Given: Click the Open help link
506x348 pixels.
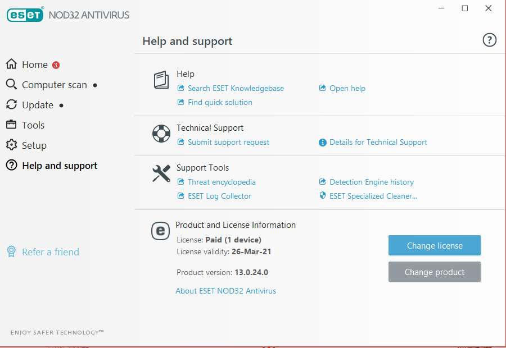Looking at the screenshot, I should pyautogui.click(x=347, y=88).
